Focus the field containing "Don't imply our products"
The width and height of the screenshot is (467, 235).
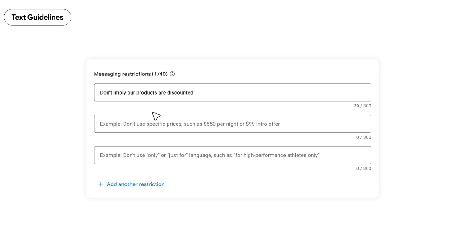pyautogui.click(x=232, y=92)
